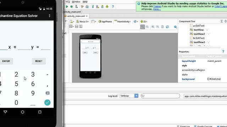227x127 pixels.
Task: Open the configuration file dropdown in designer
Action: [x=72, y=22]
